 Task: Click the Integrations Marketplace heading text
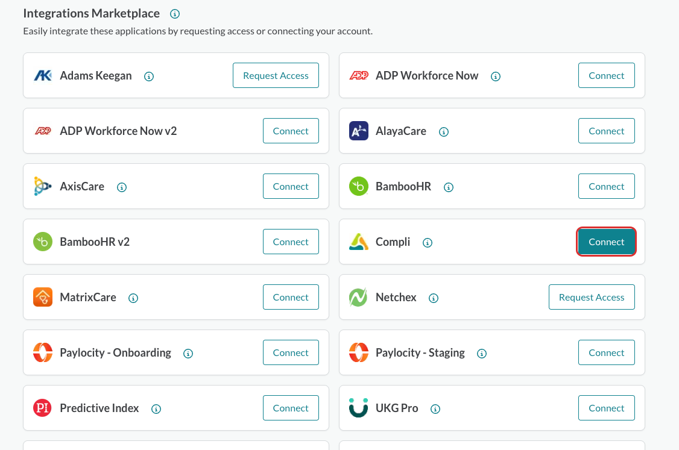[x=92, y=13]
